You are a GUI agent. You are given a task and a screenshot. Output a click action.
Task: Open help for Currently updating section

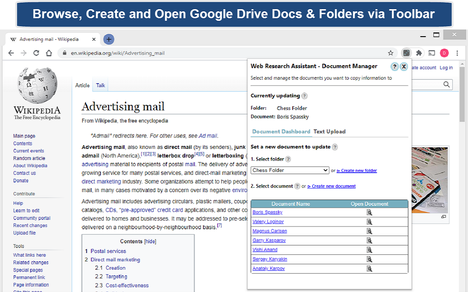(x=305, y=96)
